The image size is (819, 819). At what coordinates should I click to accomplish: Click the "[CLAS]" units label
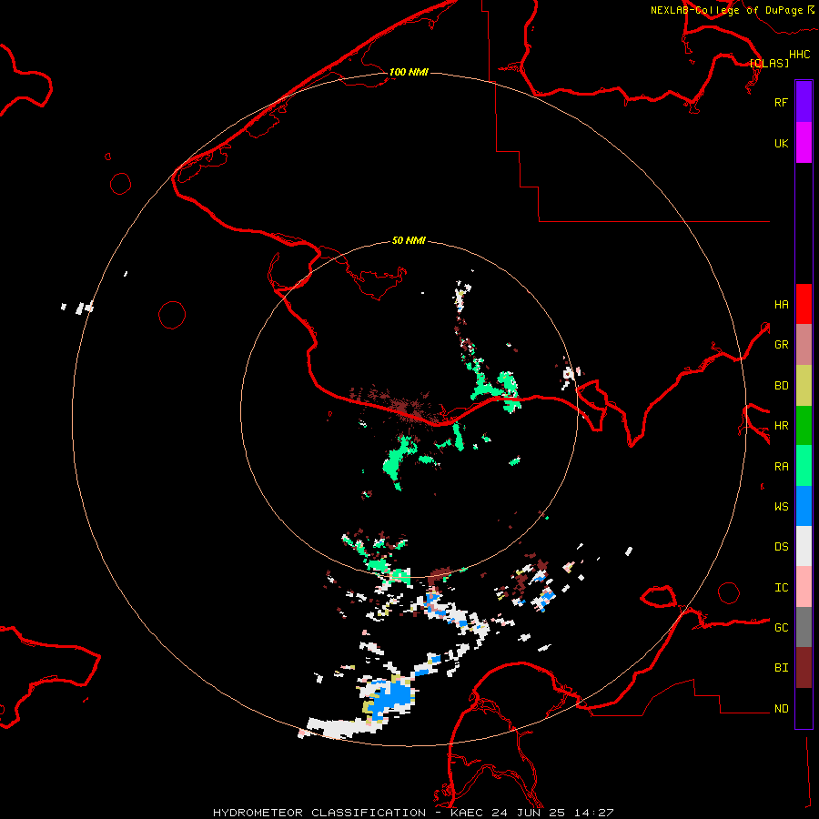pos(769,63)
